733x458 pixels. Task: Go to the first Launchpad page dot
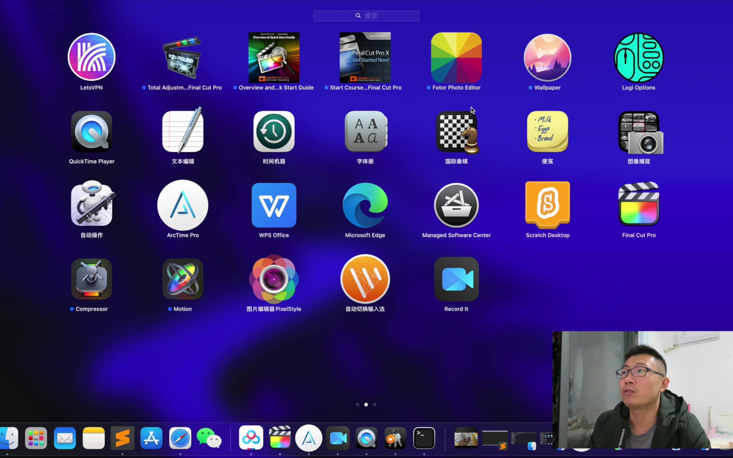(358, 405)
